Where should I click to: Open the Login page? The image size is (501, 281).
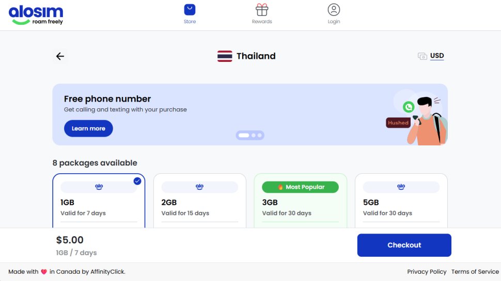coord(334,14)
